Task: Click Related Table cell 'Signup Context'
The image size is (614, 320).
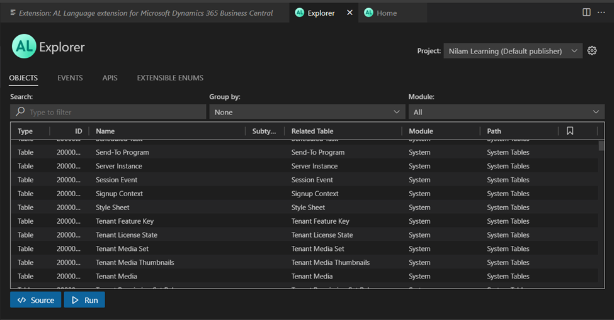Action: [x=315, y=194]
